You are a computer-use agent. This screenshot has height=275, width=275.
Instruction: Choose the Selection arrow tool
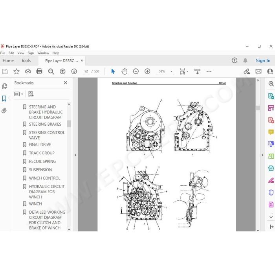tap(113, 71)
